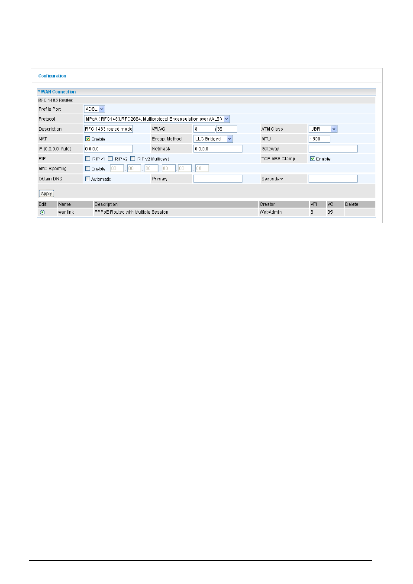Click the RFC 1483 Routed label
Viewport: 413px width, 584px height.
tap(56, 100)
